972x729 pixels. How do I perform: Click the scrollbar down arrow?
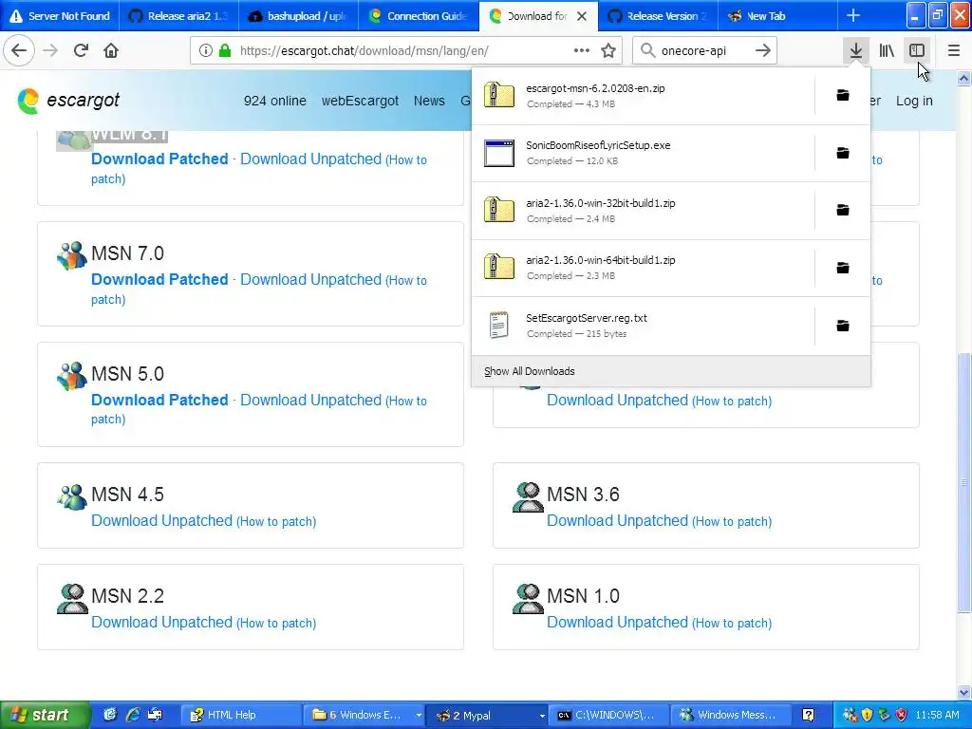pyautogui.click(x=963, y=692)
